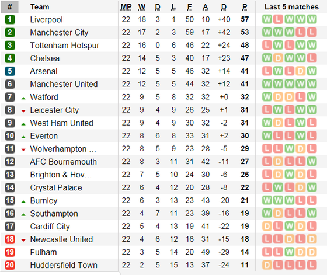Click Liverpool's loss badge in last 5 matches
Viewport: 327px width, 275px height.
[x=278, y=19]
